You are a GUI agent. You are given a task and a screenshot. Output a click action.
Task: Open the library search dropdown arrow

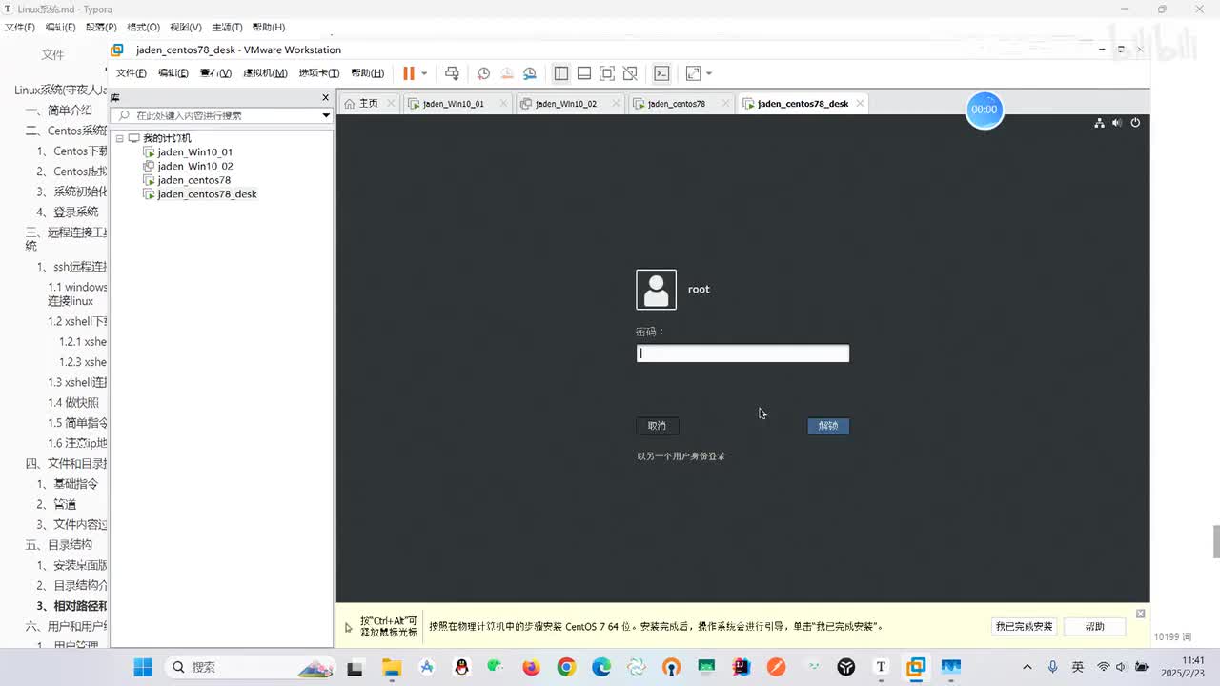[x=326, y=115]
